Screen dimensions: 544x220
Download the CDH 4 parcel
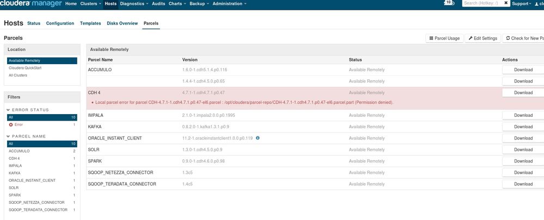[x=523, y=93]
